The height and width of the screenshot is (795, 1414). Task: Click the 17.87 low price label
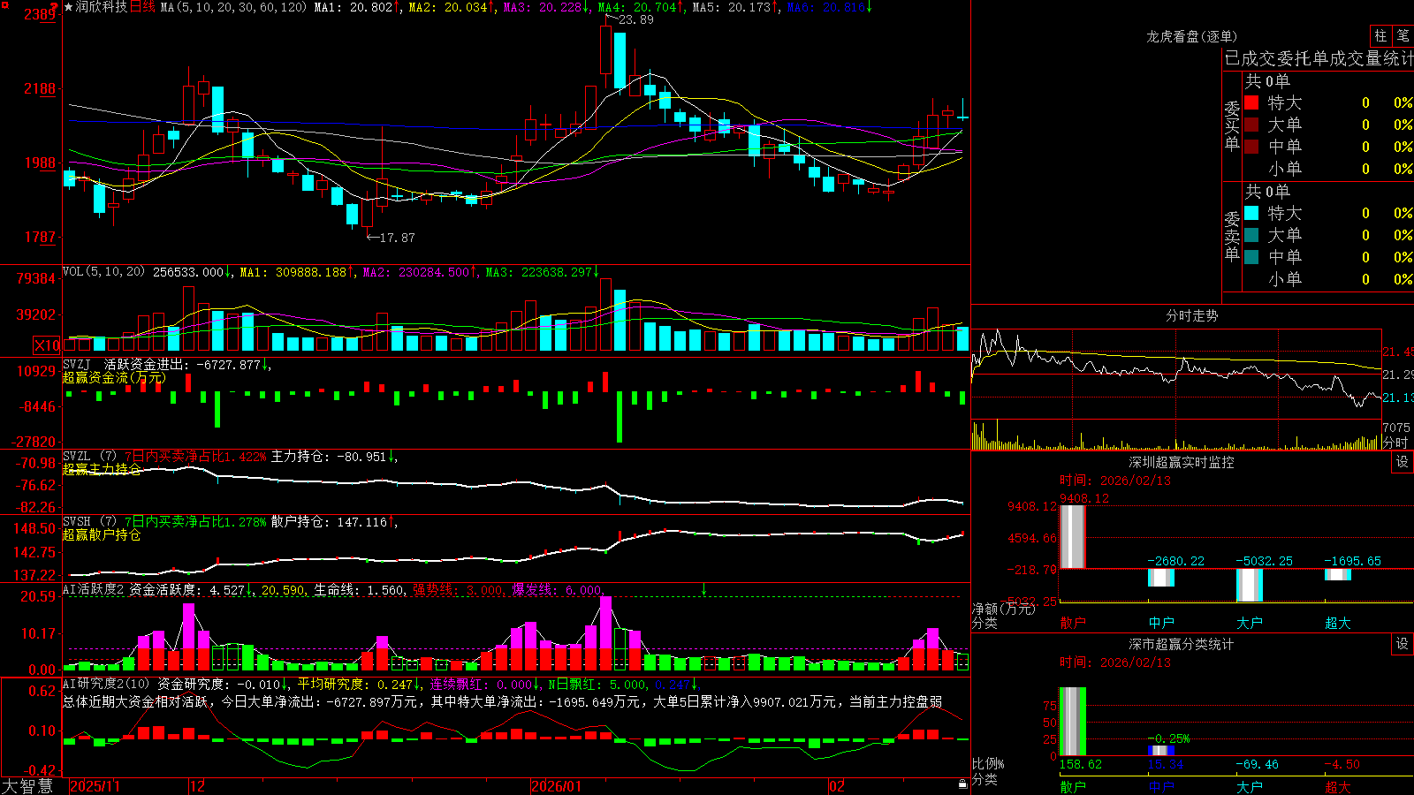pyautogui.click(x=397, y=238)
